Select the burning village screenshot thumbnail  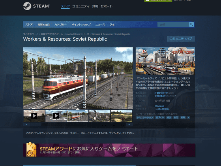100,116
